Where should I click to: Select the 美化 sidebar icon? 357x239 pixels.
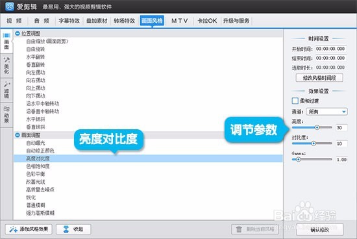(6, 66)
